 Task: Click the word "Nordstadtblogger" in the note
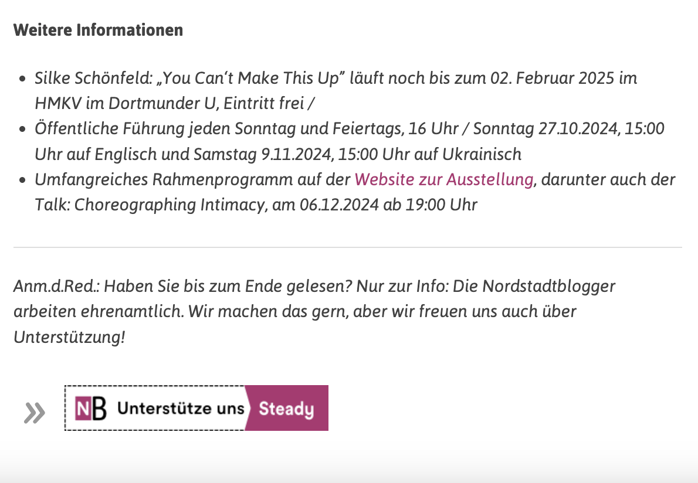coord(549,286)
